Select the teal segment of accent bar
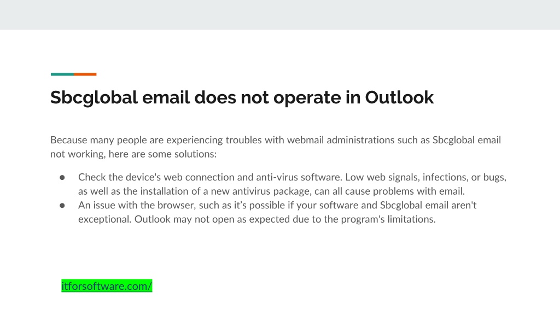560x315 pixels. pyautogui.click(x=62, y=74)
